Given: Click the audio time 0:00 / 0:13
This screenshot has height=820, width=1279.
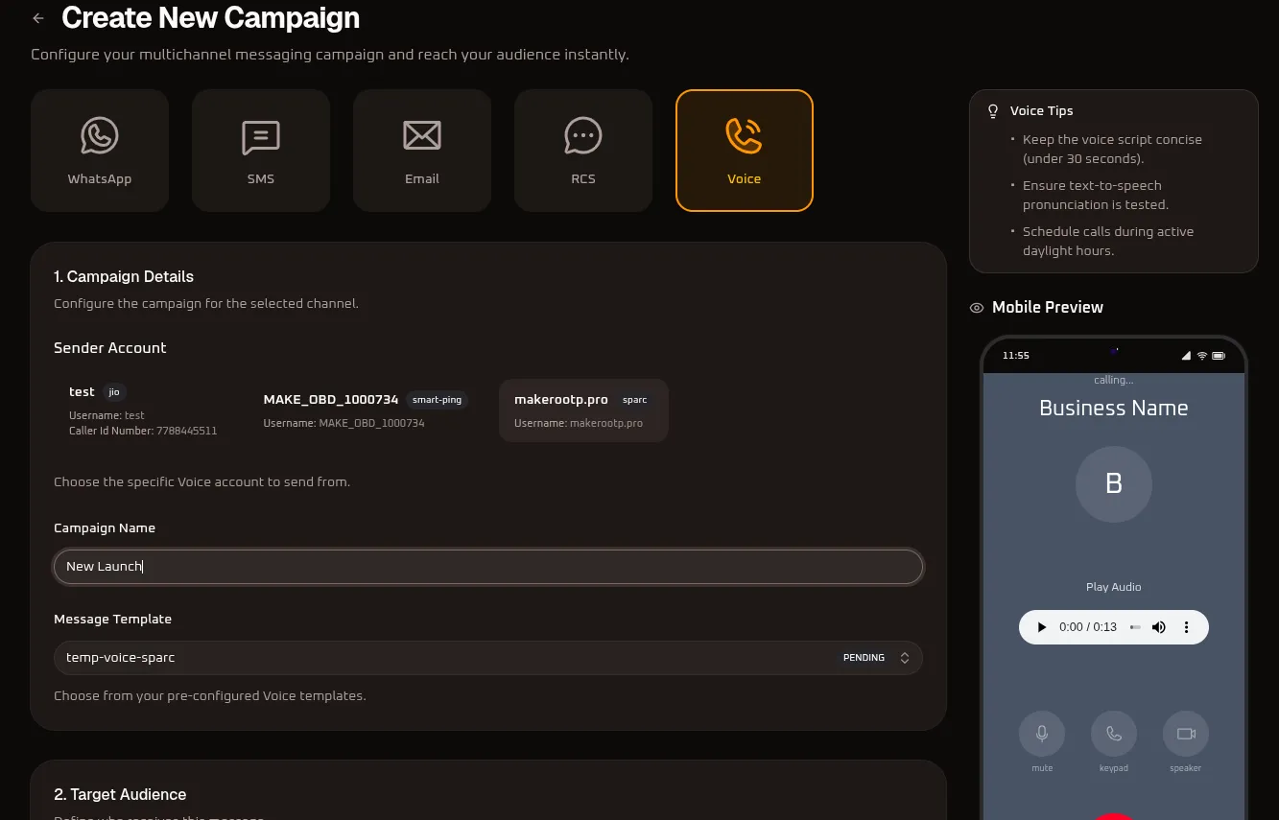Looking at the screenshot, I should [1088, 627].
